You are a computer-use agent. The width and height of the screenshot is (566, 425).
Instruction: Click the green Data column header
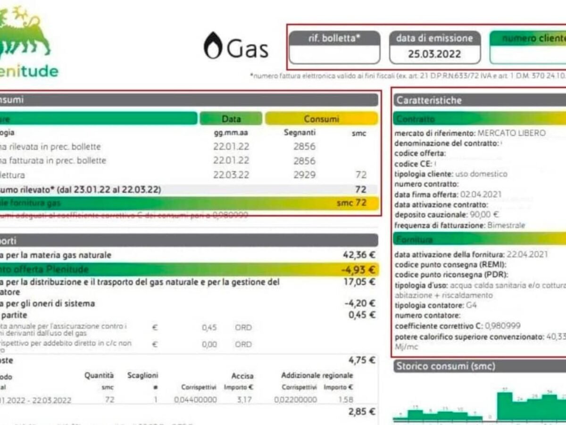(231, 119)
